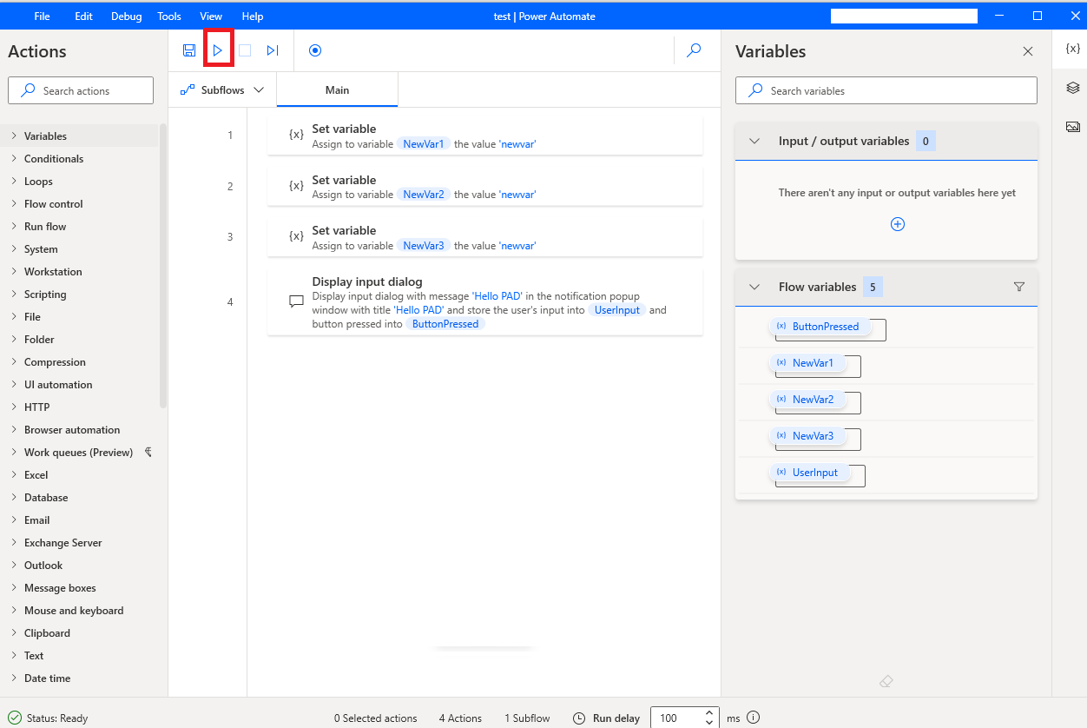Expand Run flow actions group
Screen dimensions: 1087x728
pos(14,226)
